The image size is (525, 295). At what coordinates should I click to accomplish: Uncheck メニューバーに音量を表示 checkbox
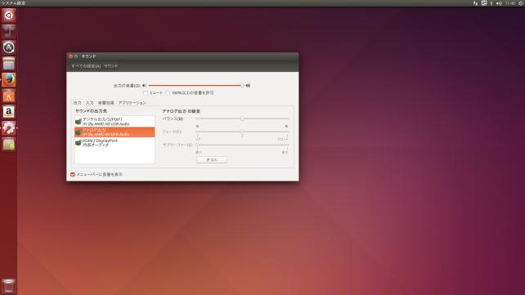[73, 175]
